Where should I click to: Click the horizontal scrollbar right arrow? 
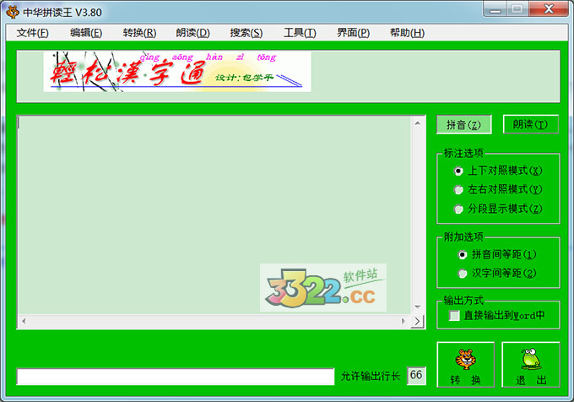pyautogui.click(x=403, y=321)
